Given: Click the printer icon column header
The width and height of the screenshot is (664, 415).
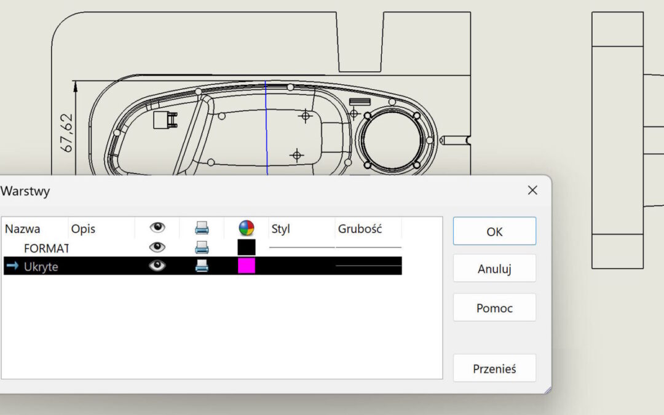Looking at the screenshot, I should tap(202, 228).
